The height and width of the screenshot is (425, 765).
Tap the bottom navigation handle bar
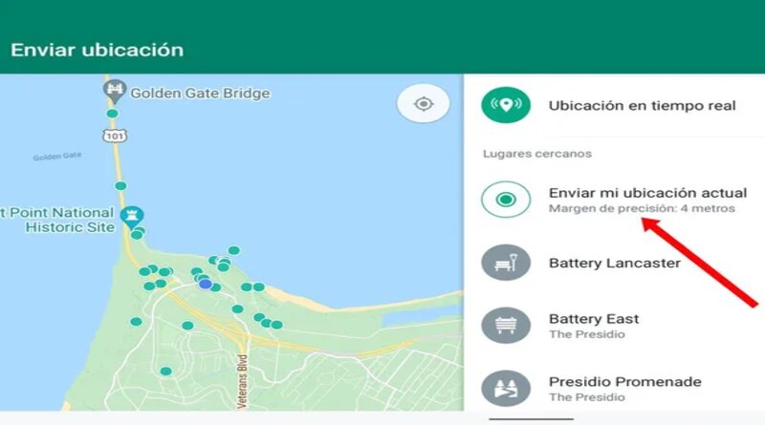click(x=532, y=418)
